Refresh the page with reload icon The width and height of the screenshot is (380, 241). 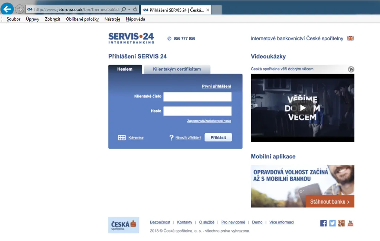click(135, 9)
